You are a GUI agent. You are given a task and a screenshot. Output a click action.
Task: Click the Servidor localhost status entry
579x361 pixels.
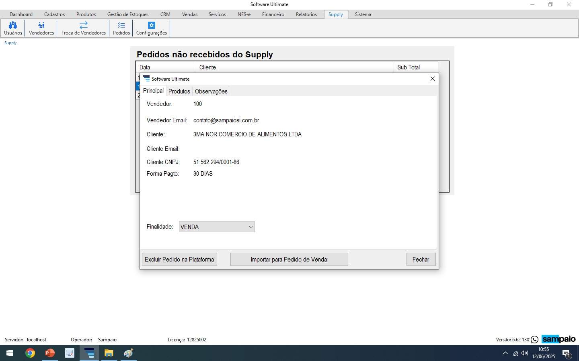click(x=26, y=340)
